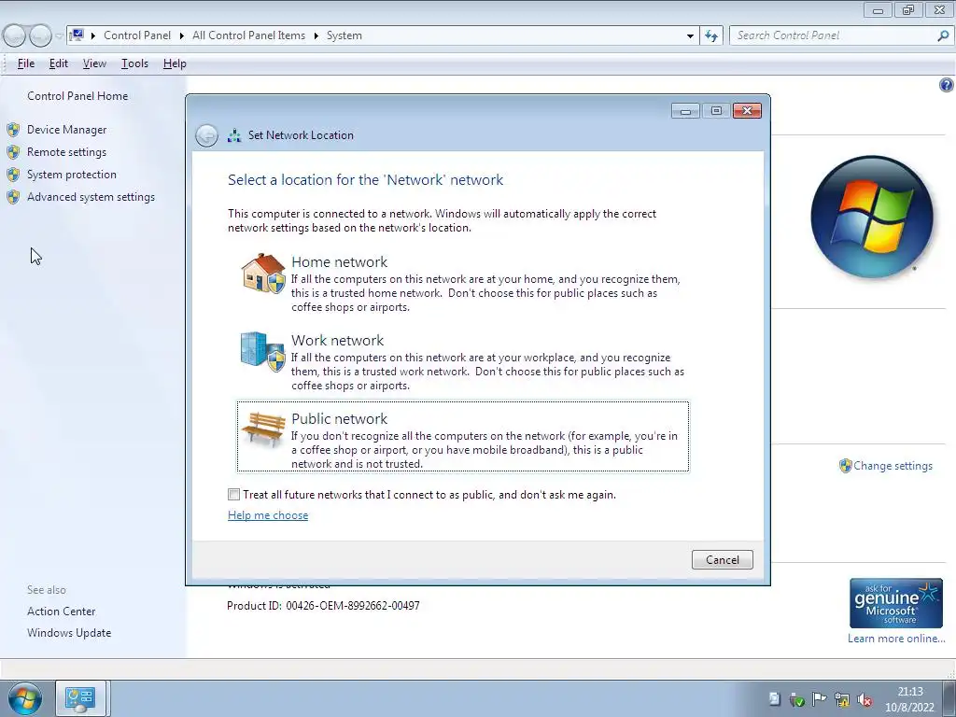Close the Set Network Location dialog
The width and height of the screenshot is (956, 717).
coord(747,111)
